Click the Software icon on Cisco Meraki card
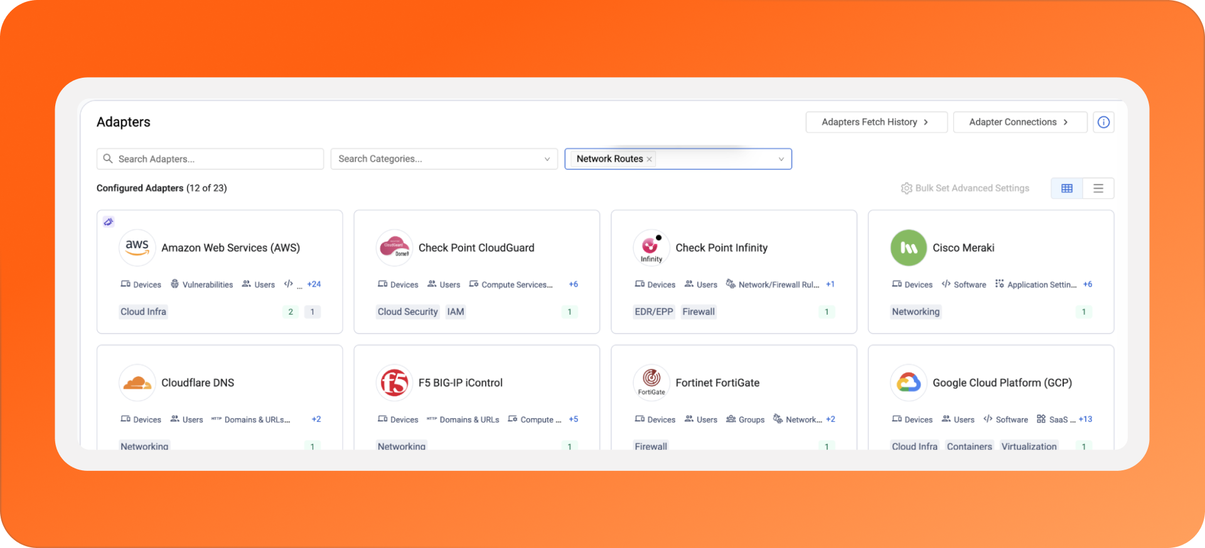Screen dimensions: 1205x548 (946, 284)
